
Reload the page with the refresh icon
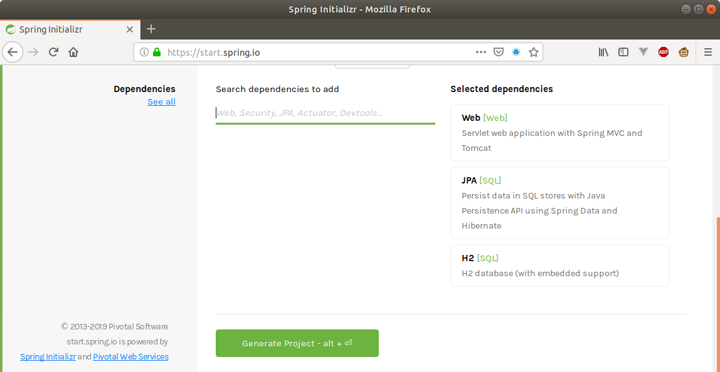tap(53, 52)
